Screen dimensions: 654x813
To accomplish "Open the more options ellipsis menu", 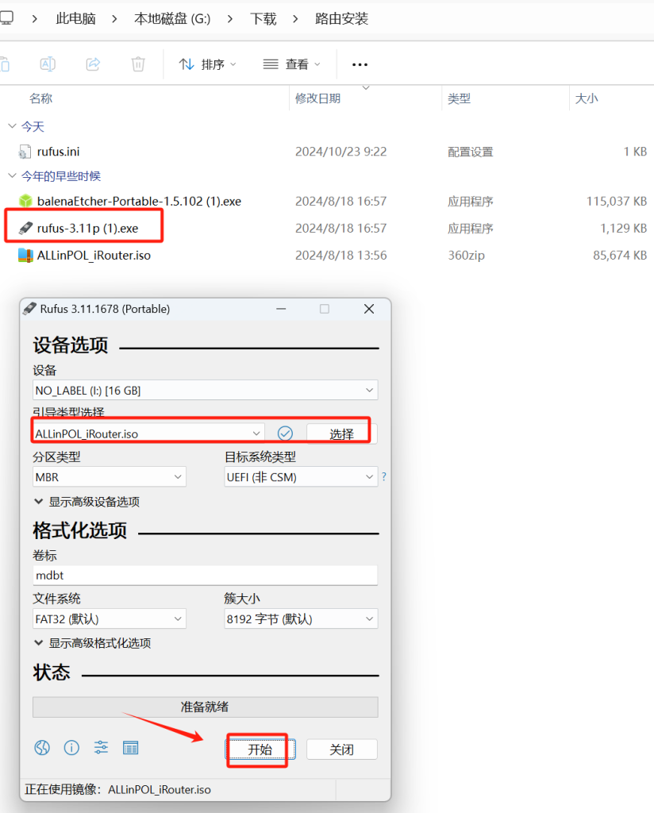I will (360, 65).
